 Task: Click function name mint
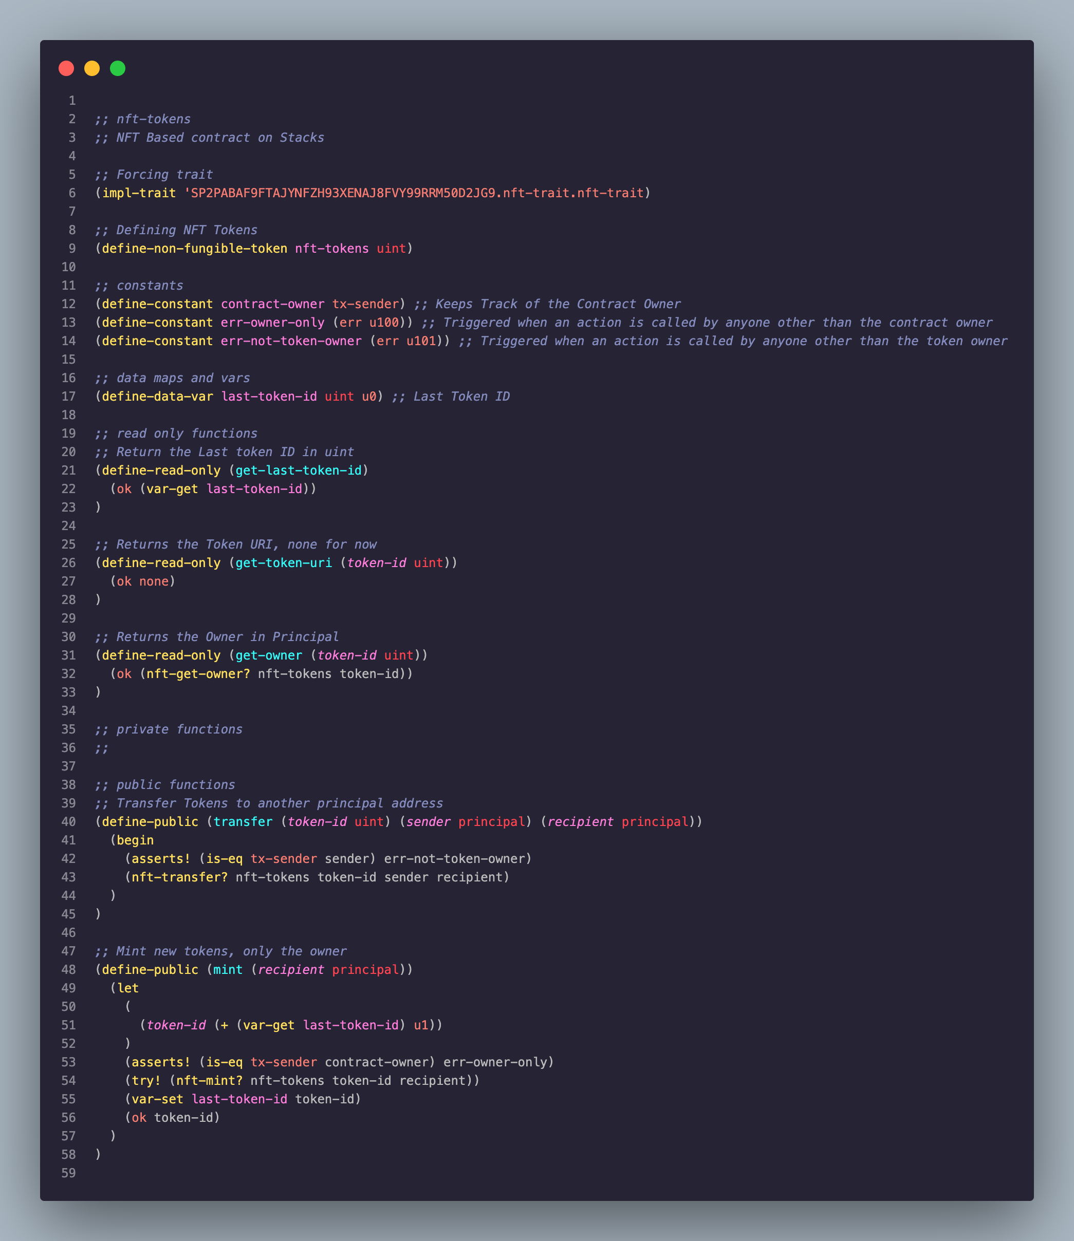[x=228, y=970]
